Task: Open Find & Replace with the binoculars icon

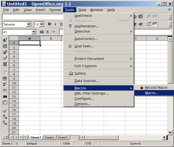Action: click(5, 97)
